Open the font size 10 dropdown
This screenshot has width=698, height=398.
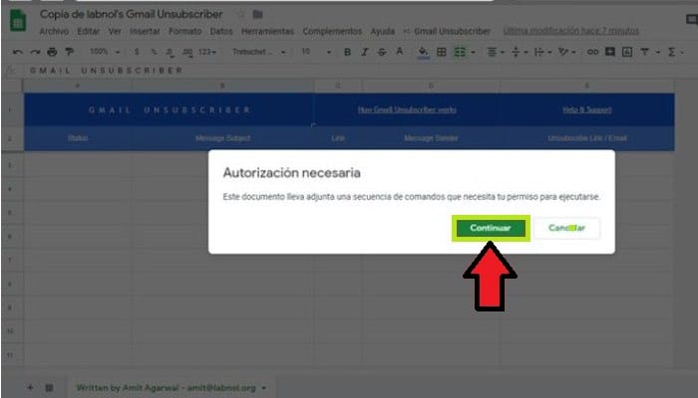pos(316,52)
